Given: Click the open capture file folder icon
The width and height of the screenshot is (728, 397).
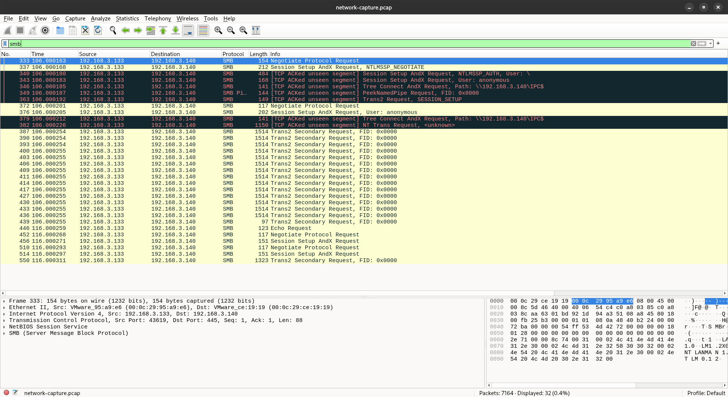Looking at the screenshot, I should (60, 30).
